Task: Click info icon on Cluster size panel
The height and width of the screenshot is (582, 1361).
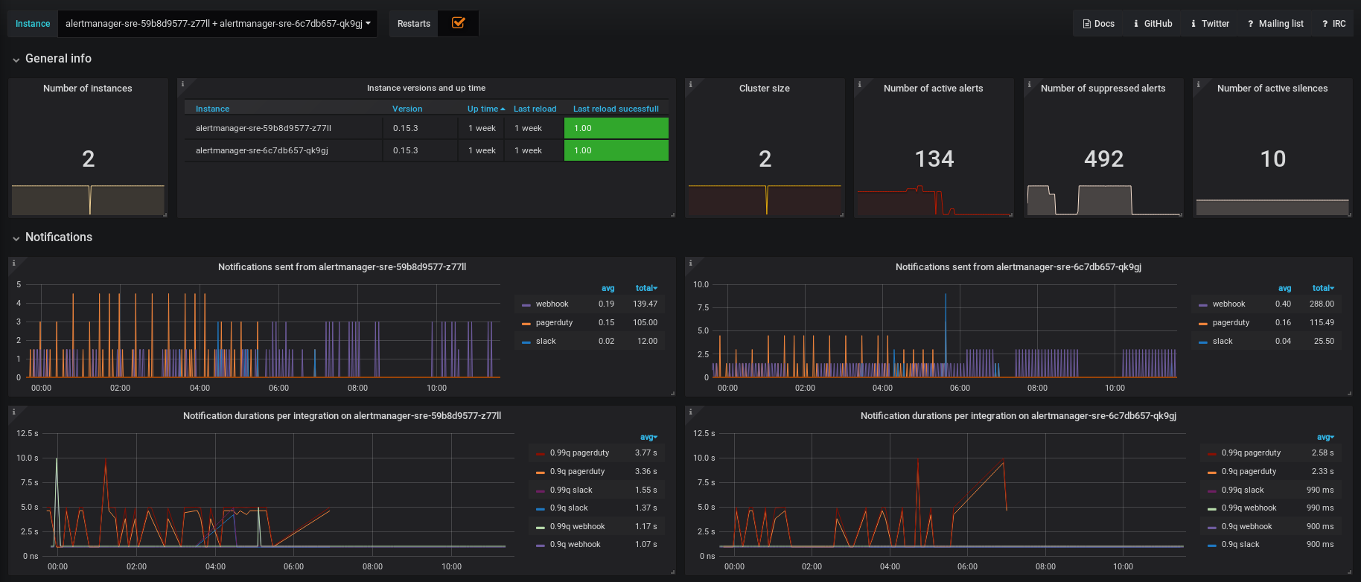Action: coord(690,84)
